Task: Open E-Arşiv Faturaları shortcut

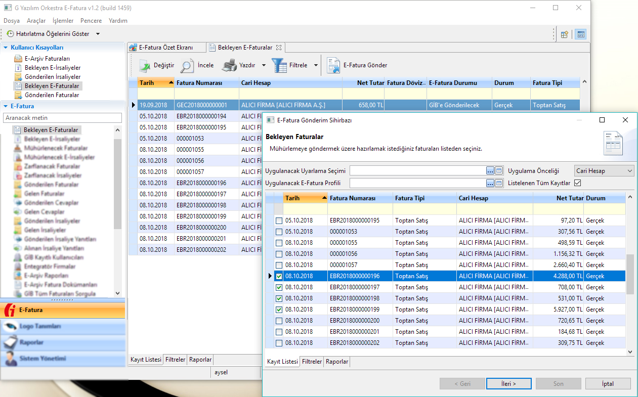Action: (x=47, y=59)
